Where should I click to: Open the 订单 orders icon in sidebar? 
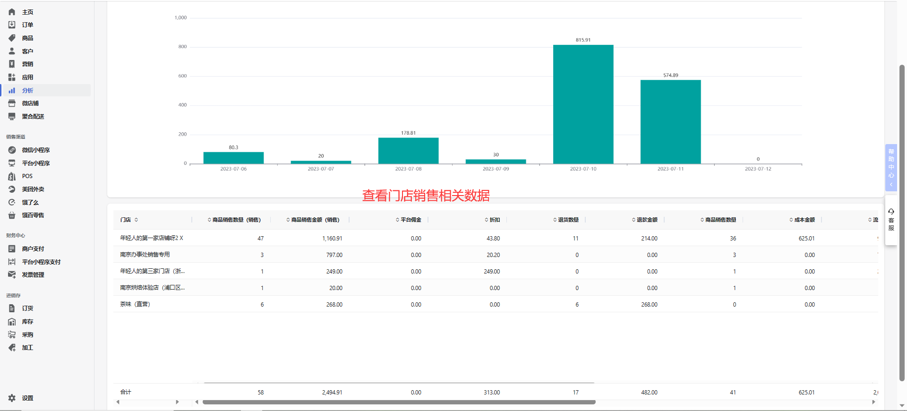(x=12, y=25)
